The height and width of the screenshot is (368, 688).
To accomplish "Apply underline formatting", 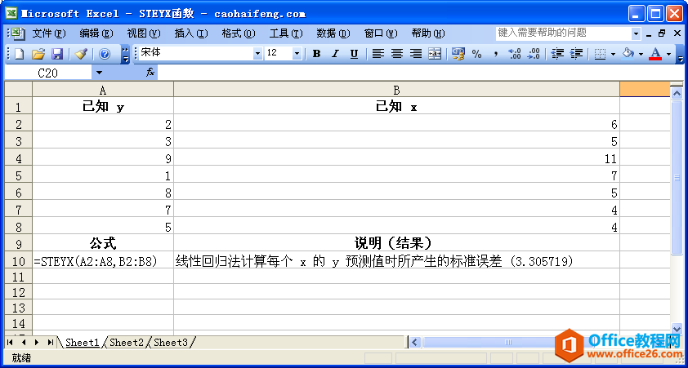I will pos(355,54).
